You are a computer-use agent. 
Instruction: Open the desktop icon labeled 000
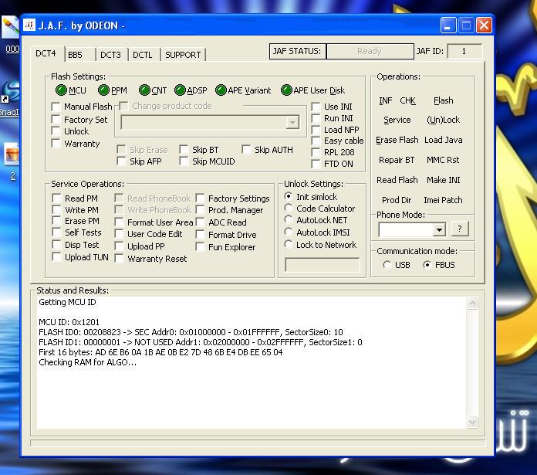pos(11,34)
